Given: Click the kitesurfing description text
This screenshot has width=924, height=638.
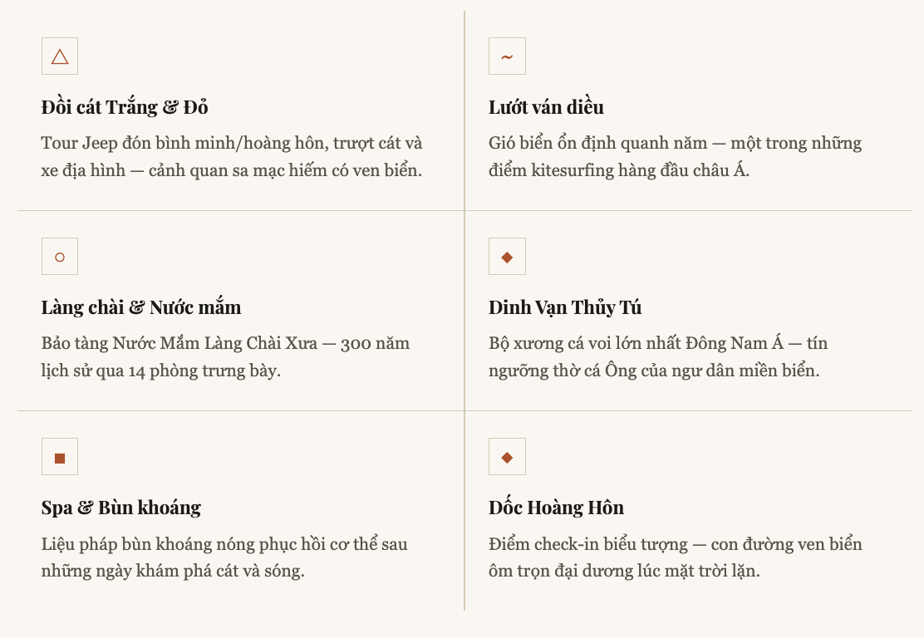Looking at the screenshot, I should tap(675, 157).
